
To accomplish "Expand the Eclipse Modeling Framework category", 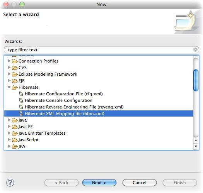I will click(x=9, y=74).
